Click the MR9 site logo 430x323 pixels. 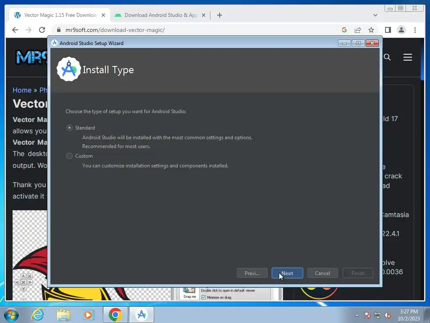(31, 57)
